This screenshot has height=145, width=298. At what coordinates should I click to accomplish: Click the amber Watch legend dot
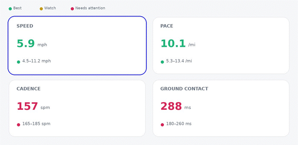click(x=41, y=8)
